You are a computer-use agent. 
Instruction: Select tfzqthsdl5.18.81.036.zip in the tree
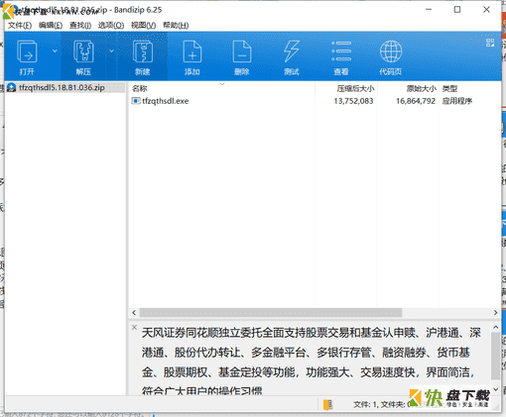[x=62, y=87]
